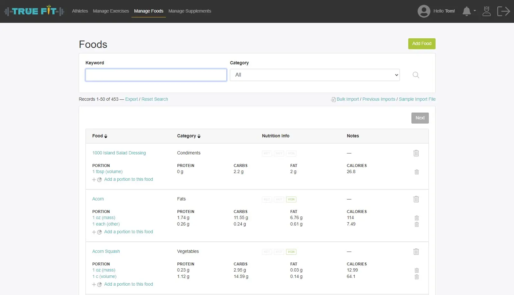Open the Category dropdown showing All
This screenshot has width=514, height=295.
tap(315, 75)
